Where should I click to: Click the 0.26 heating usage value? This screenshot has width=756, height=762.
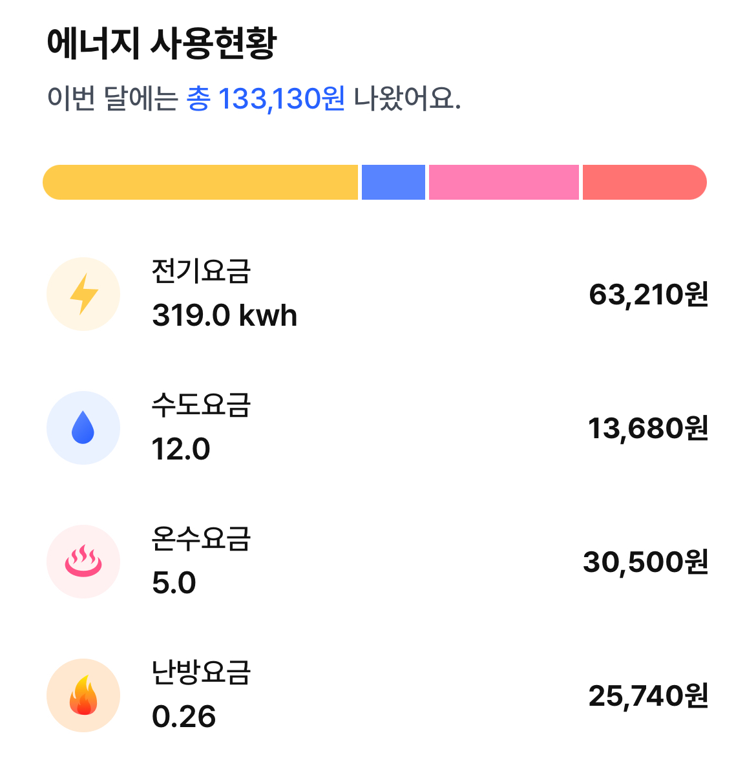[x=184, y=717]
